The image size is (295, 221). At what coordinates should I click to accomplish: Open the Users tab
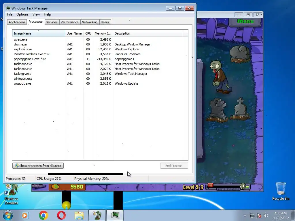pos(105,22)
